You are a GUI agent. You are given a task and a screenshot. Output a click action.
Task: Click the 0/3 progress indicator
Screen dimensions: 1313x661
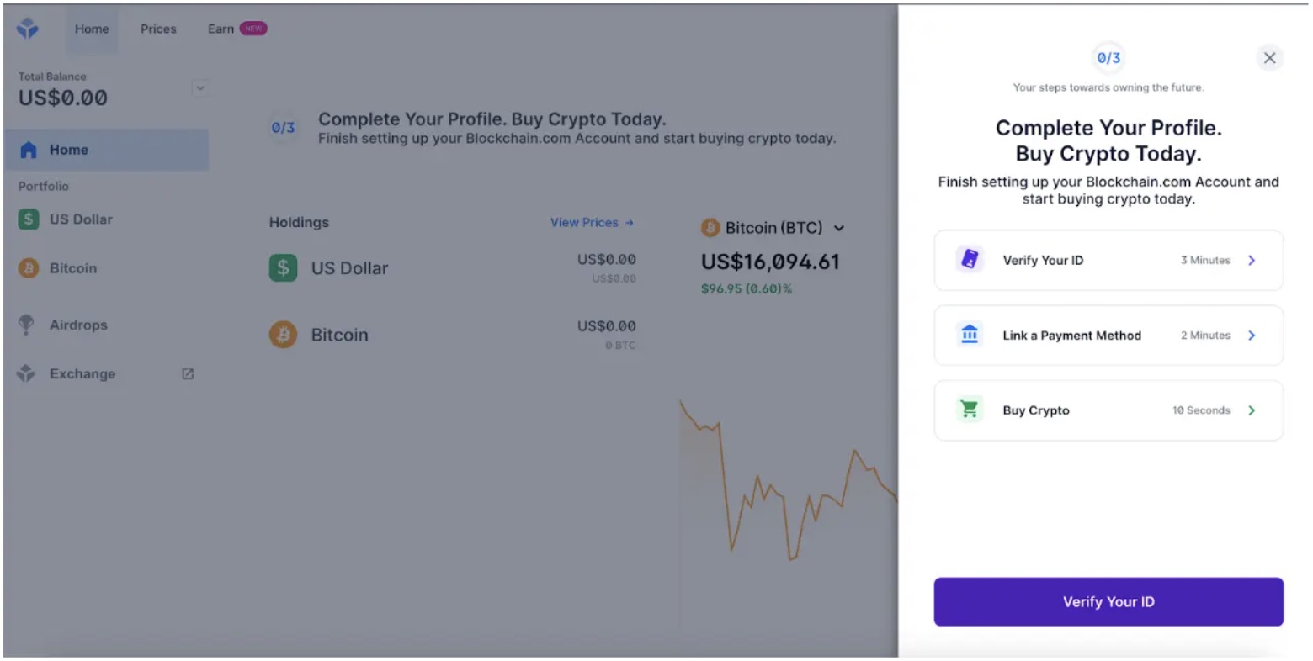pos(1108,58)
